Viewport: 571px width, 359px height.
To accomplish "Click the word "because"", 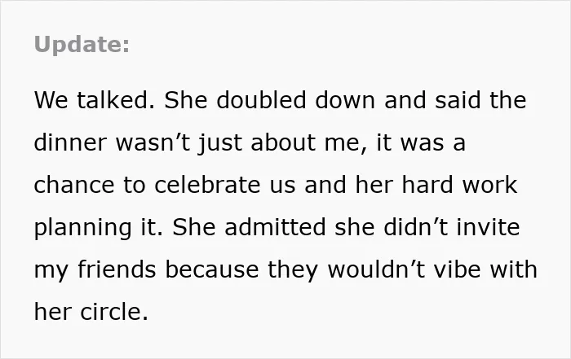I will click(x=212, y=269).
